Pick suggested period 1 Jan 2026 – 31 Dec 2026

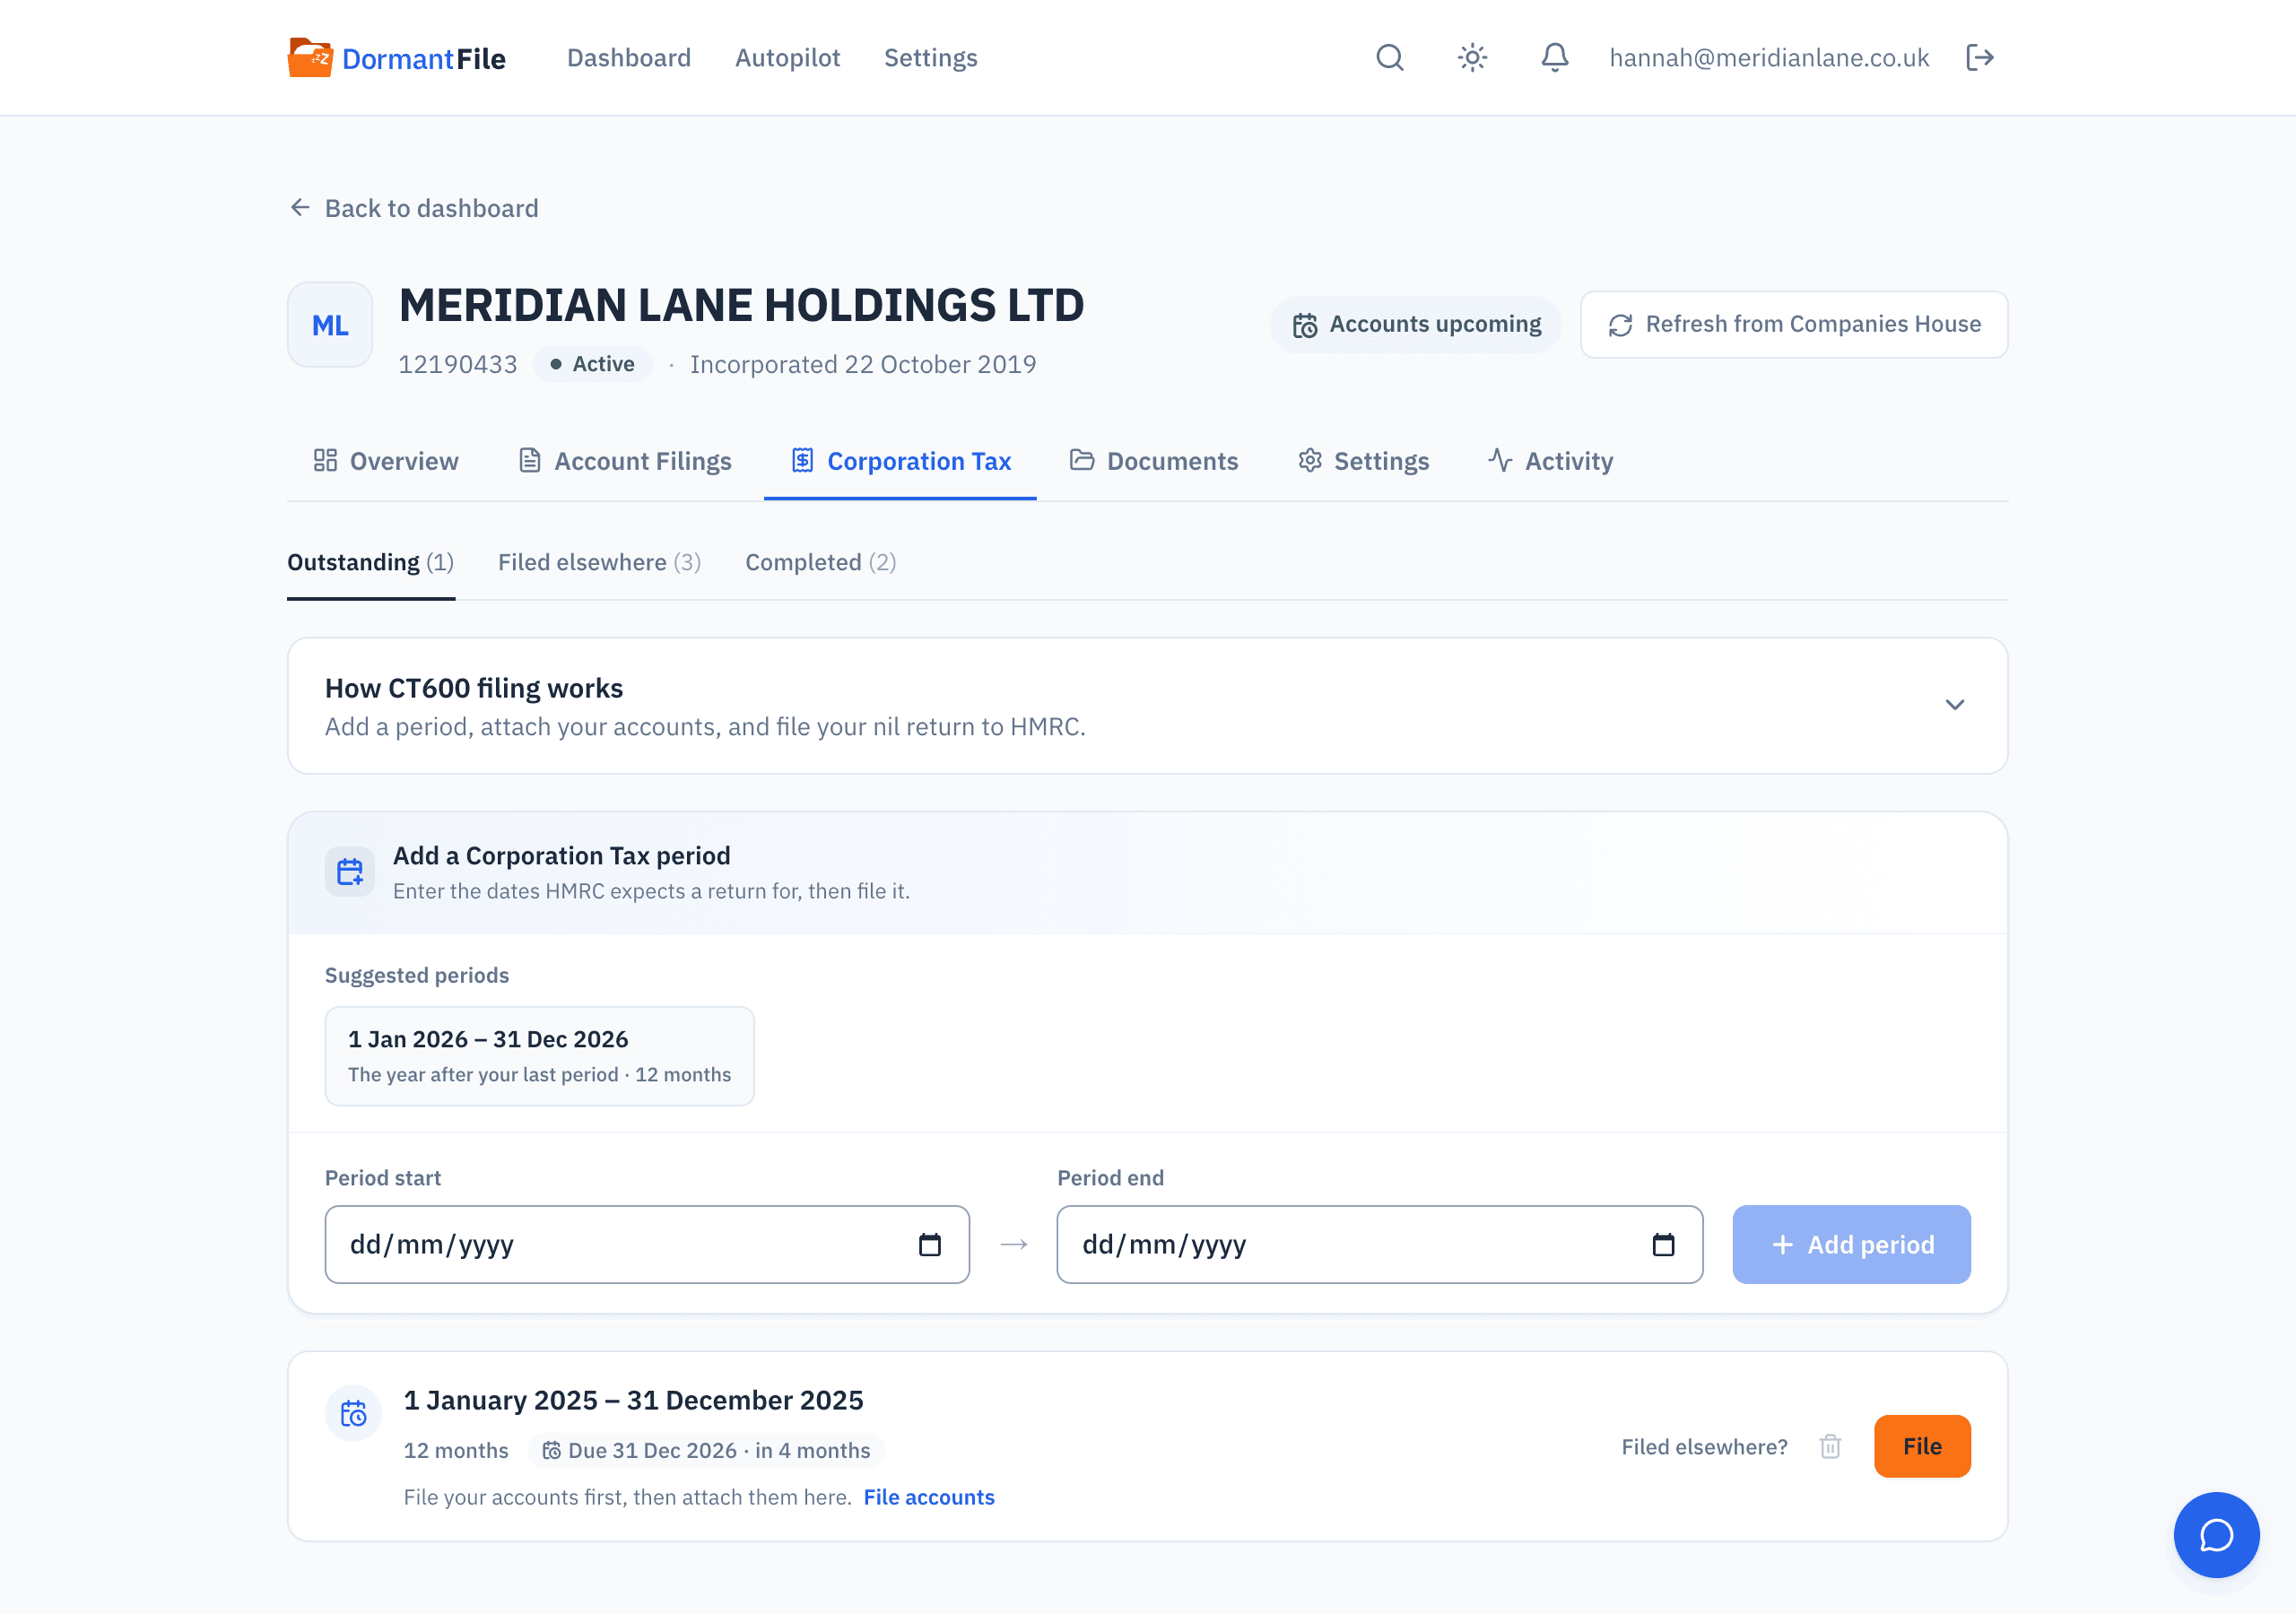click(x=540, y=1056)
